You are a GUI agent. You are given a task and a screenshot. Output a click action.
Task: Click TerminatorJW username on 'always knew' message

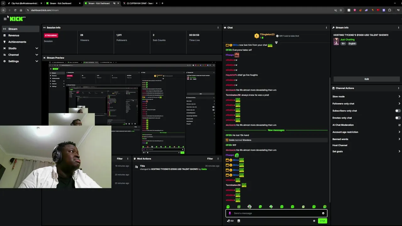[233, 95]
